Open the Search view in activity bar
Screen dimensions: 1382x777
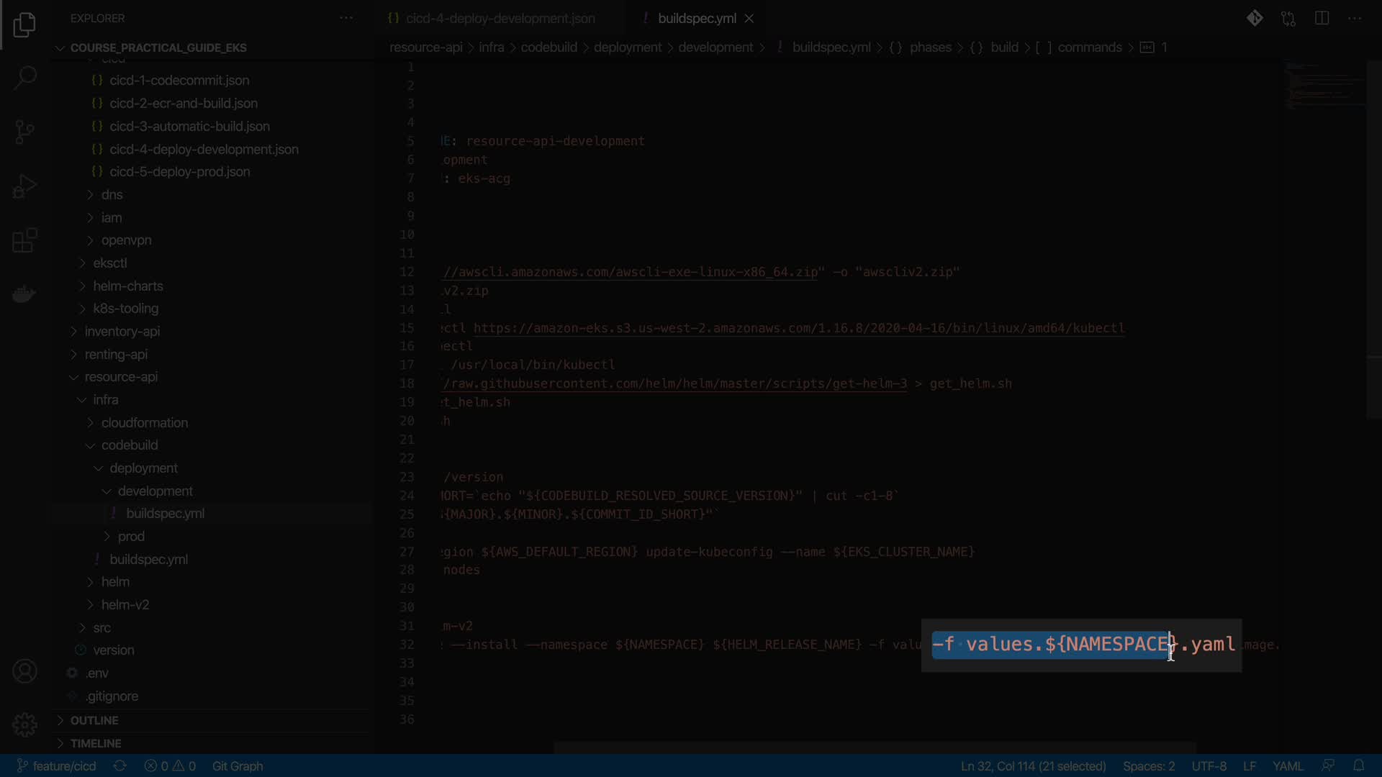[24, 78]
